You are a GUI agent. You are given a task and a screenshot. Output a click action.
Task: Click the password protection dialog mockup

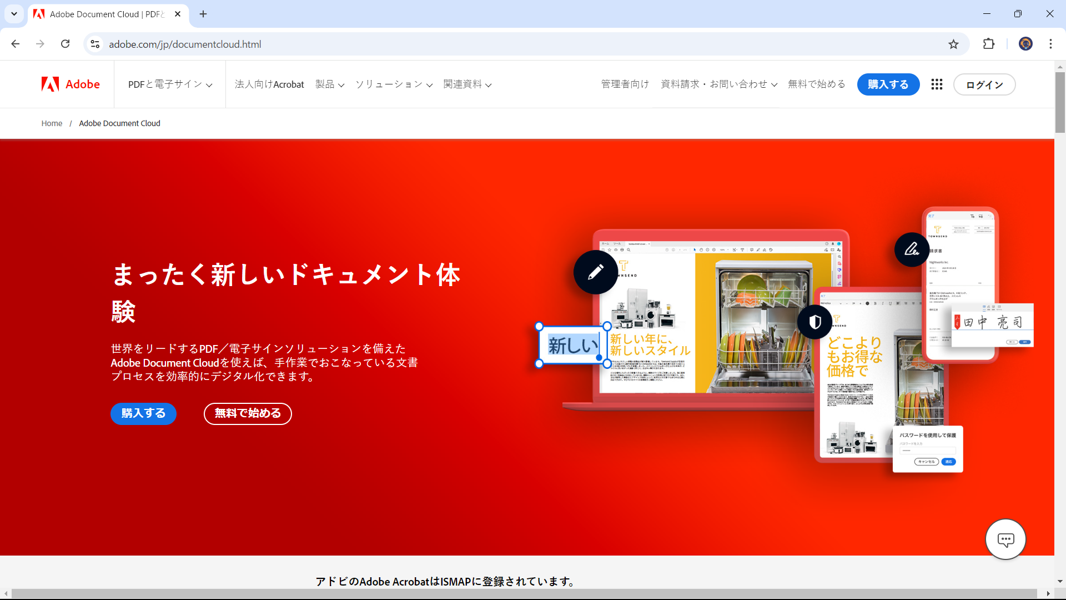click(928, 449)
